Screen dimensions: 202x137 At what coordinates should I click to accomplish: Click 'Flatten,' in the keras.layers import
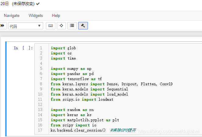click(149, 84)
